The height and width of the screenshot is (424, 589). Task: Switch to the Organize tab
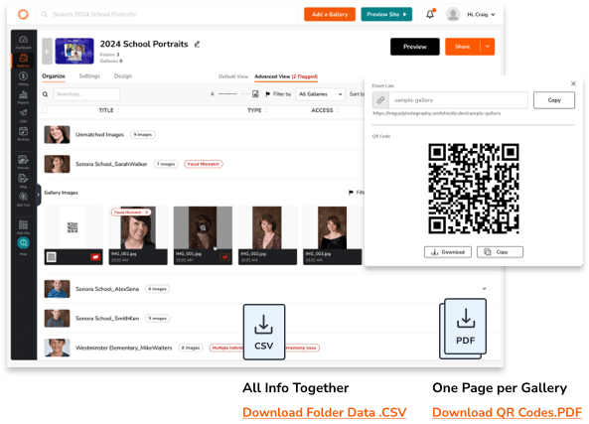pos(54,75)
